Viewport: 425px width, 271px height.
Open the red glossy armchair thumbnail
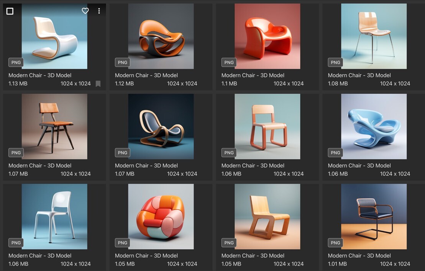click(x=267, y=36)
